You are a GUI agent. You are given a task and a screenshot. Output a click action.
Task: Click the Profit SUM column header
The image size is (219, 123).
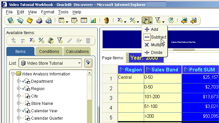pos(201,70)
